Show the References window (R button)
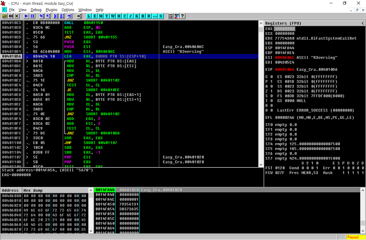 point(149,16)
